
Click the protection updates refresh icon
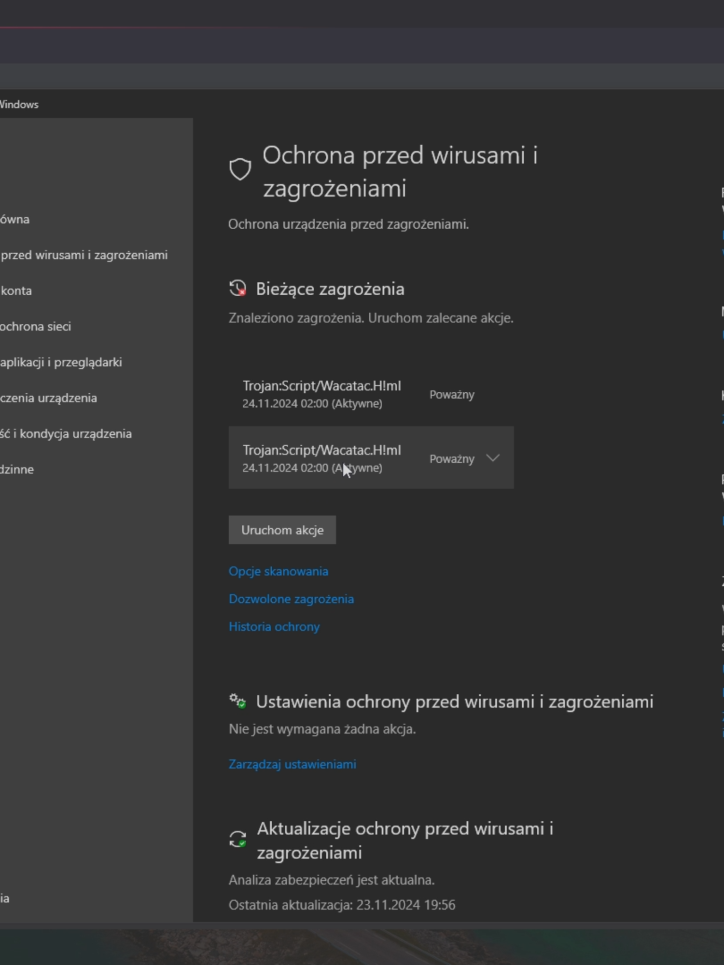click(x=237, y=839)
